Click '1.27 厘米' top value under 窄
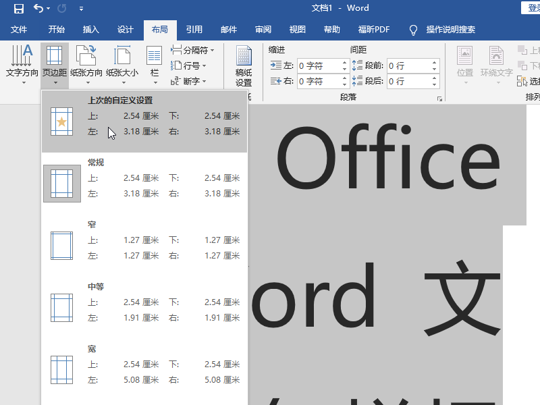Screen dimensions: 540x405 141,240
